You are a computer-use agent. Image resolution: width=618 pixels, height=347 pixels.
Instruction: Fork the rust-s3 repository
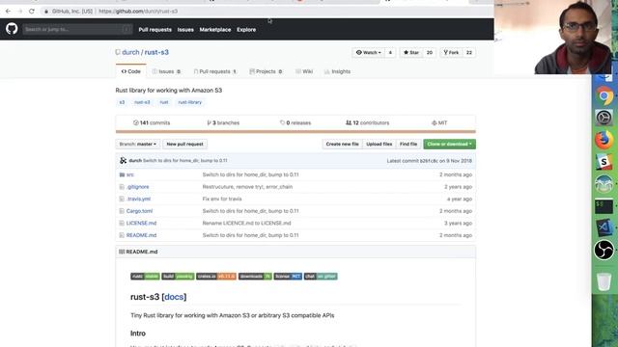pos(451,52)
